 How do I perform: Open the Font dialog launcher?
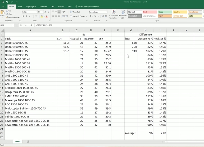49,21
